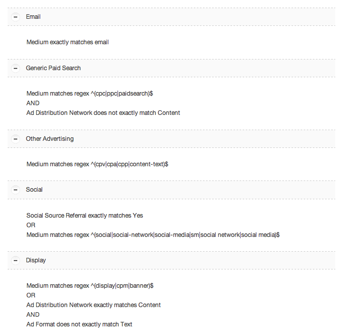This screenshot has height=332, width=348.
Task: Click the display|cpm|banner regex rule
Action: [90, 286]
